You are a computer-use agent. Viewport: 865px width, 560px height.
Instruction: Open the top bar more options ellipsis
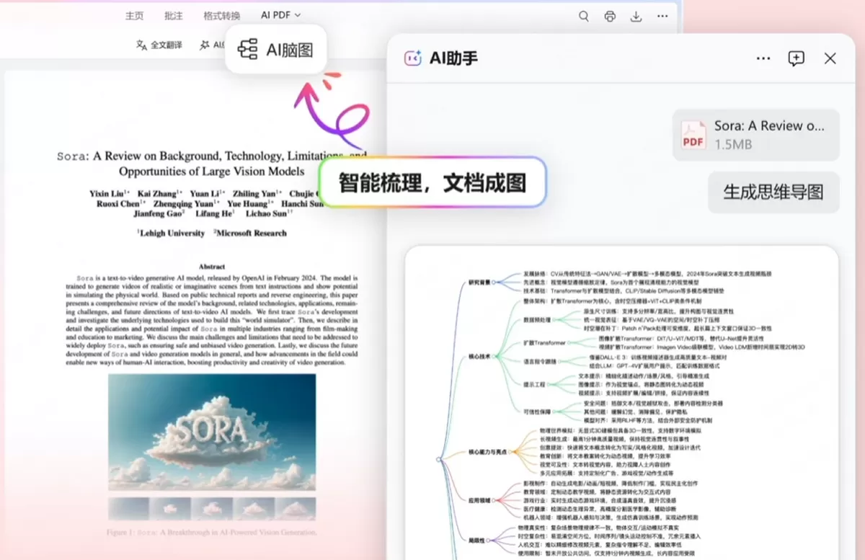(662, 16)
